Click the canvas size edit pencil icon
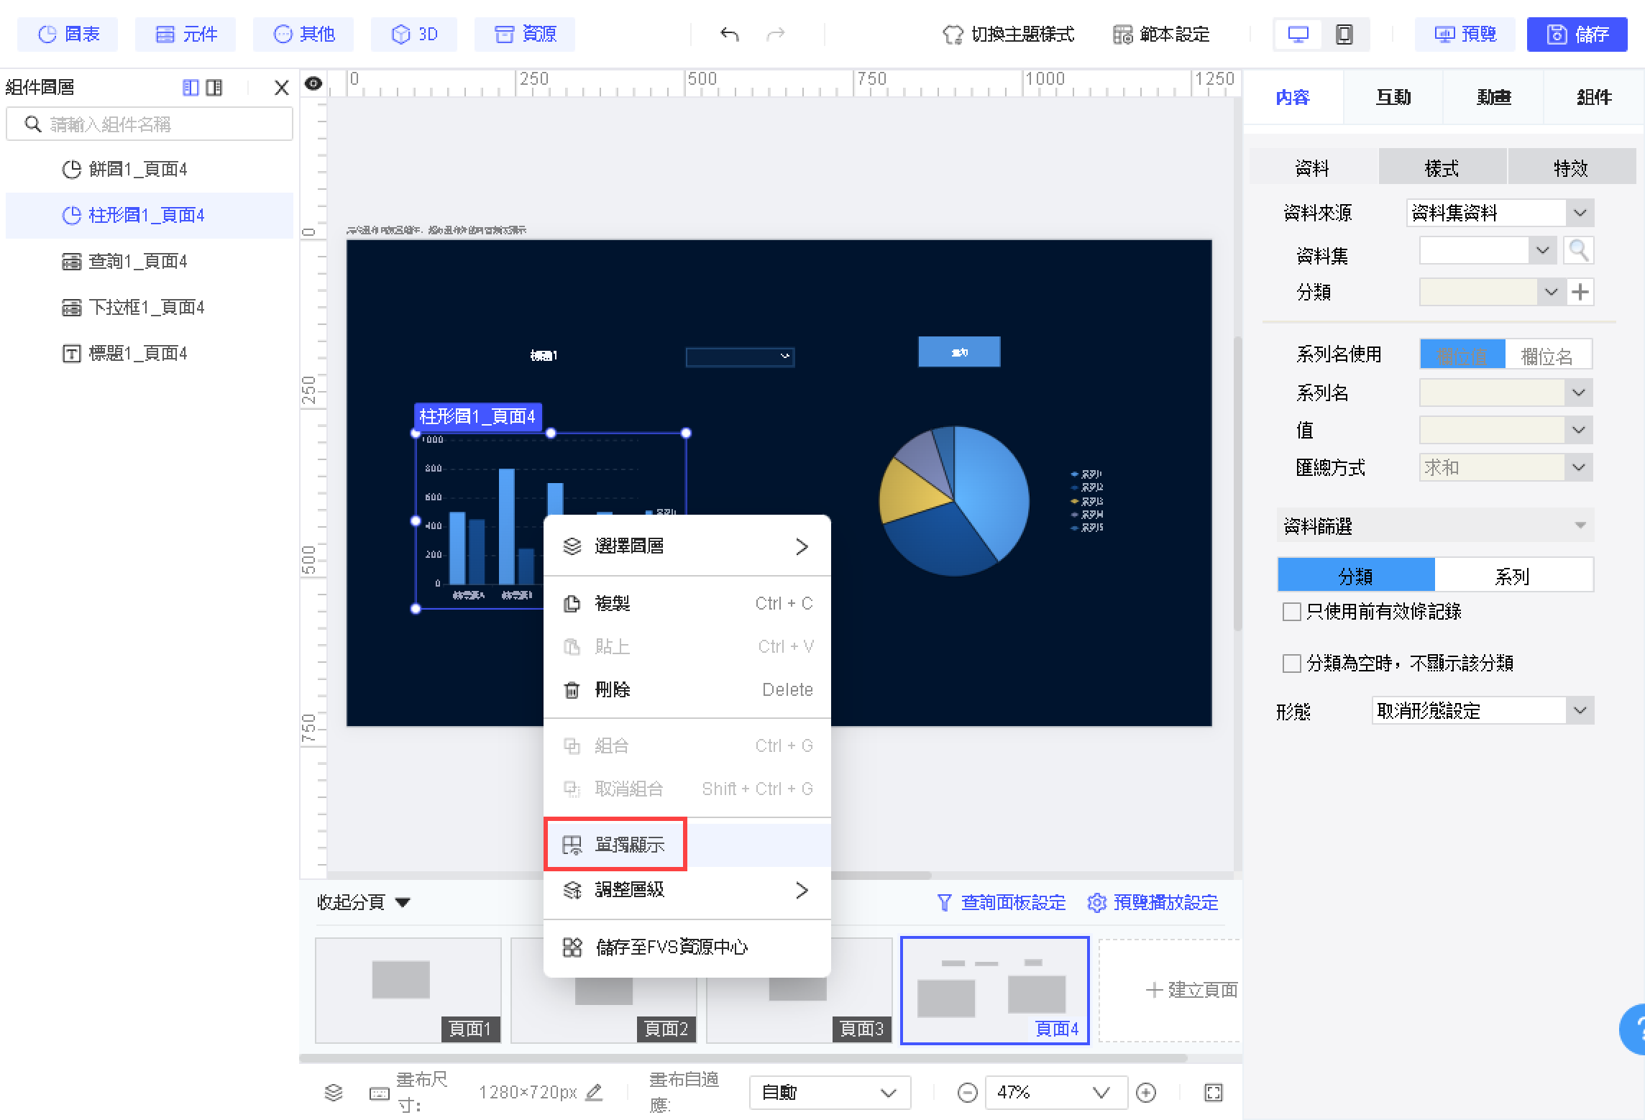This screenshot has width=1645, height=1120. (x=594, y=1093)
